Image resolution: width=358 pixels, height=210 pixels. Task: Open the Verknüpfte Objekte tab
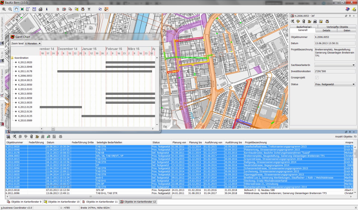pyautogui.click(x=337, y=27)
